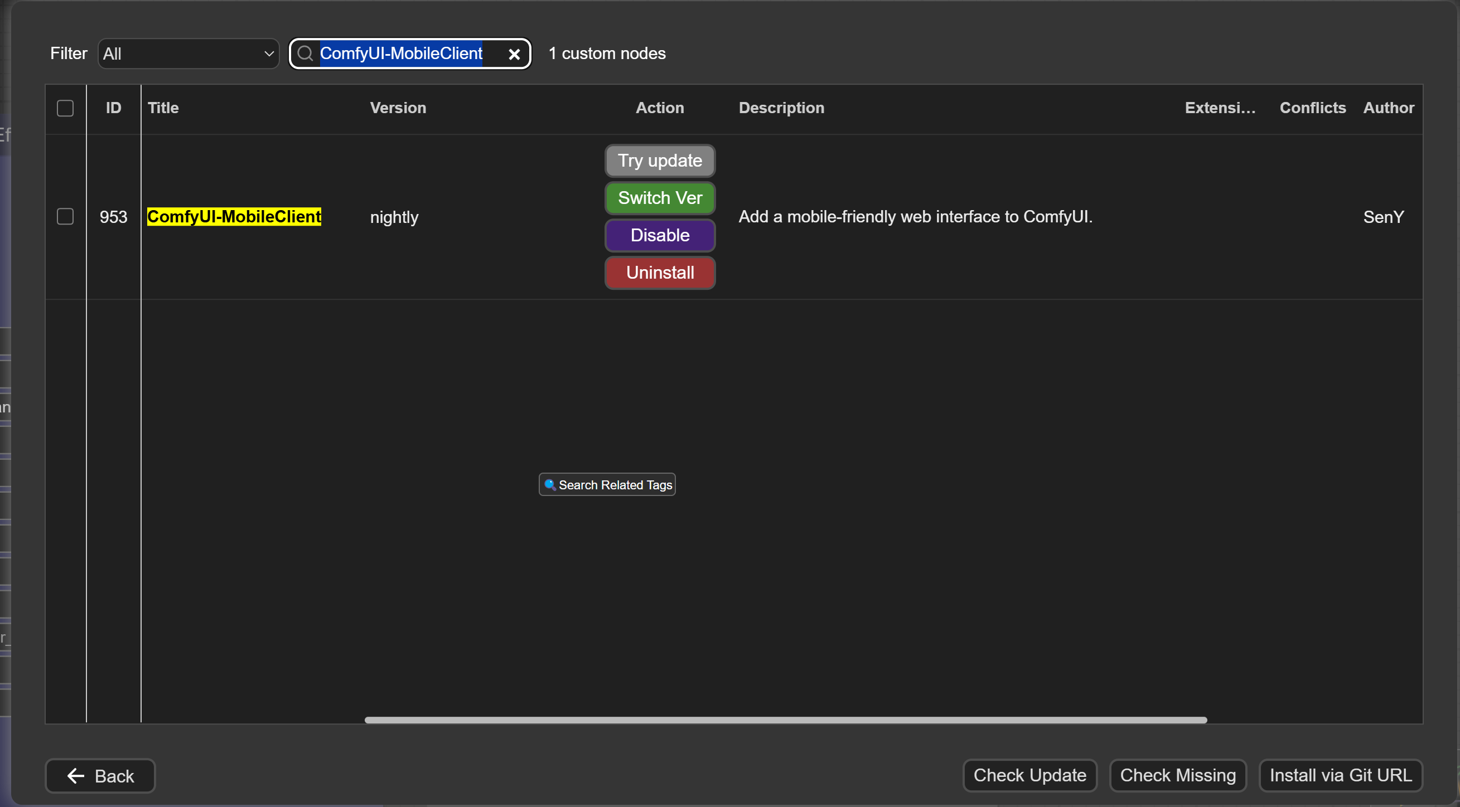Viewport: 1460px width, 807px height.
Task: Open the Filter dropdown set to All
Action: point(188,54)
